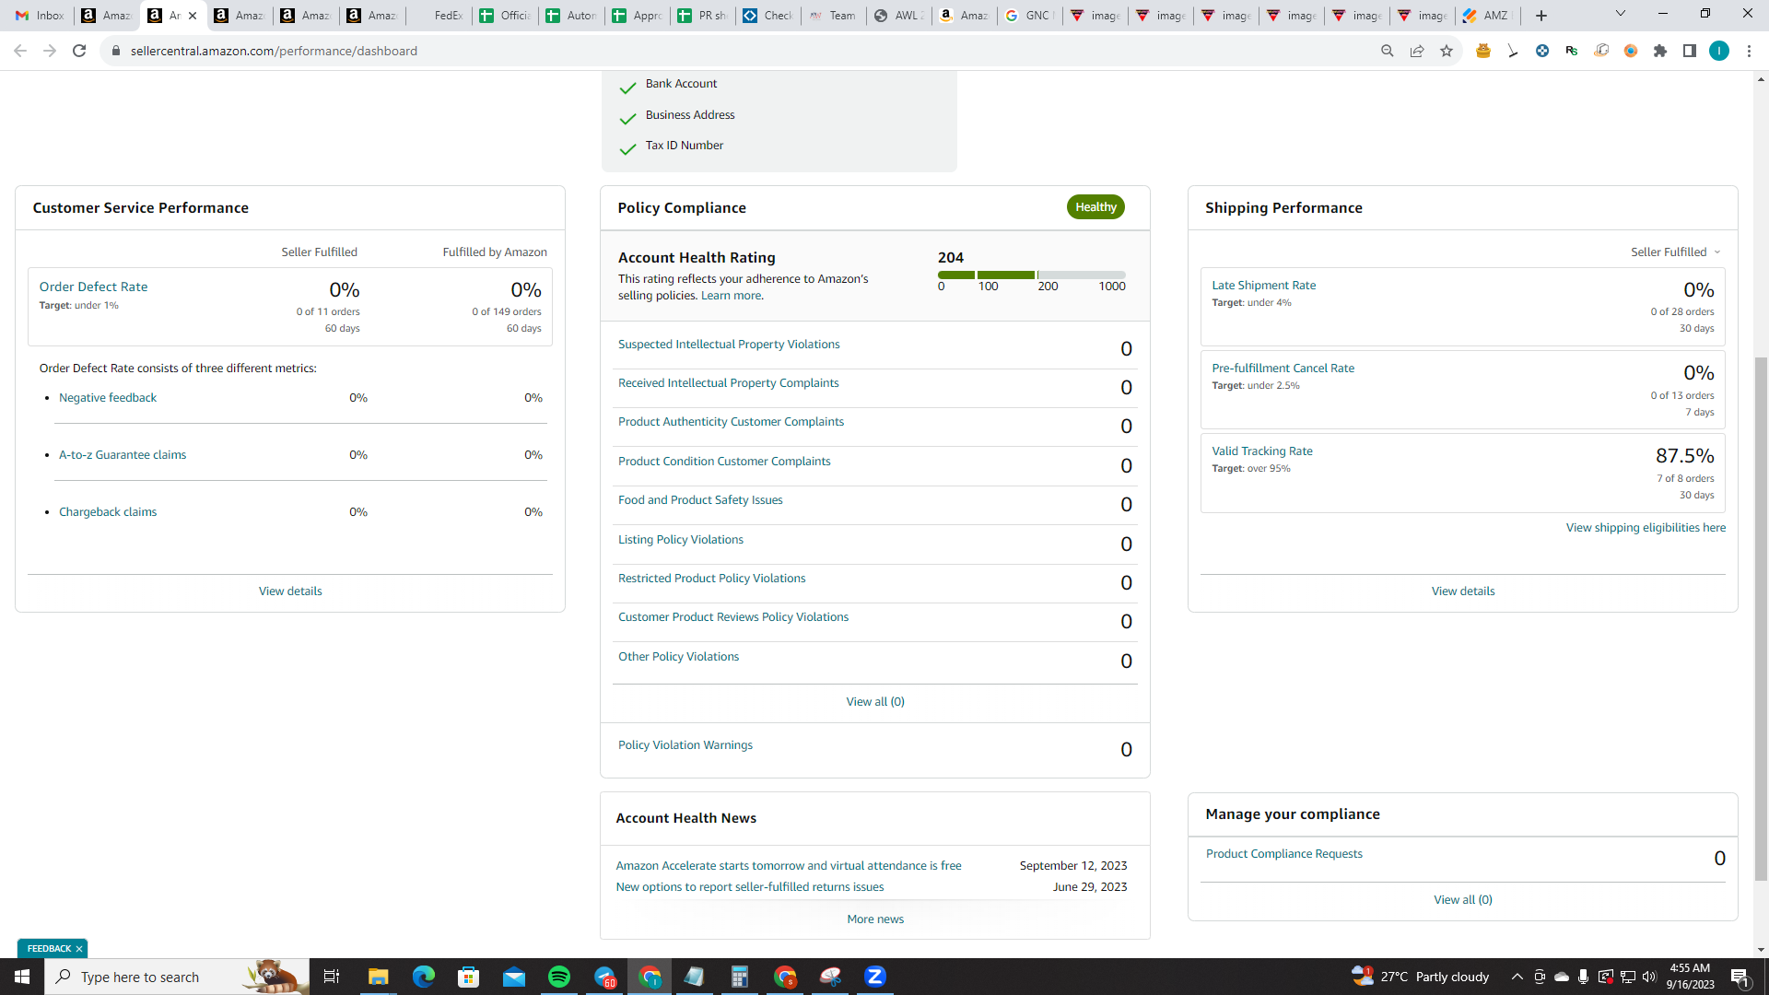Switch to the GNC Google tab

1028,16
